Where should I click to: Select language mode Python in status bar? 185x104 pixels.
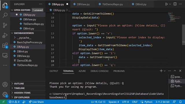pyautogui.click(x=147, y=102)
